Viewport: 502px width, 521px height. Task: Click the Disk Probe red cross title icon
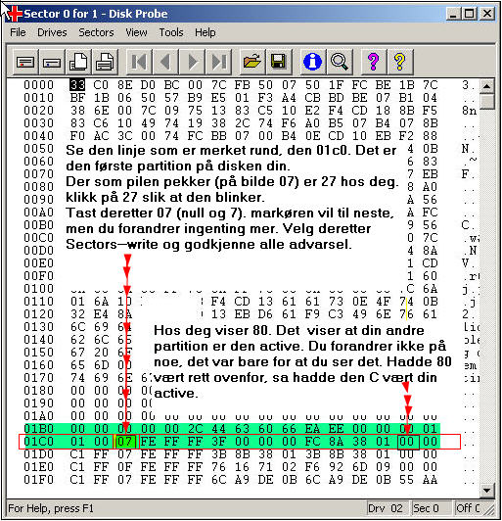(x=15, y=14)
